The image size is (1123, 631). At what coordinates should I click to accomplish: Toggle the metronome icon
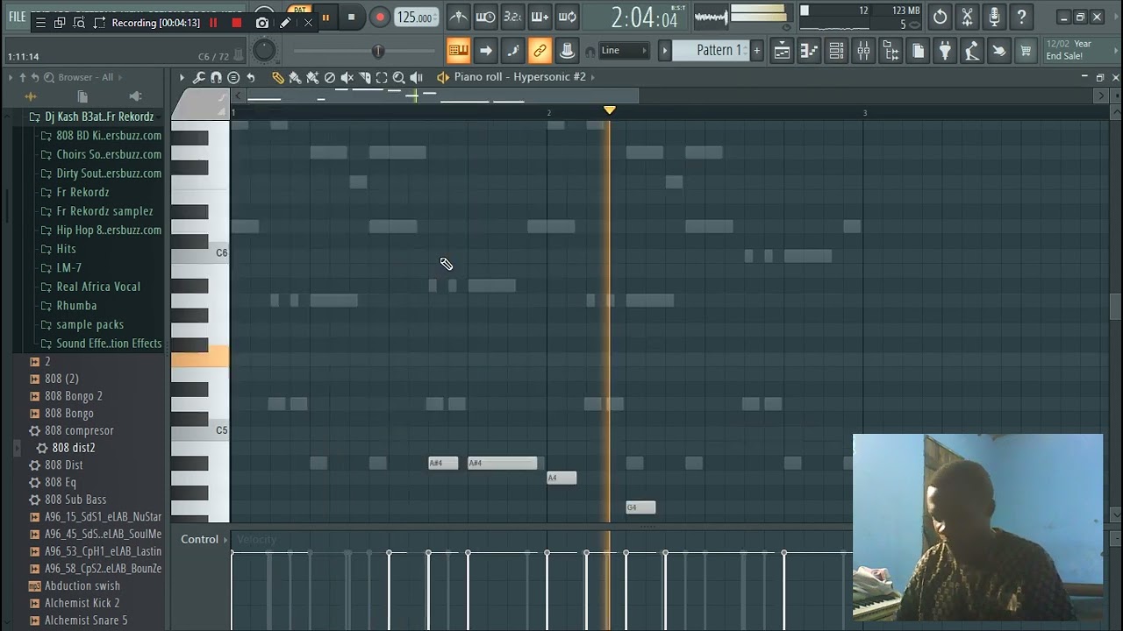[458, 17]
